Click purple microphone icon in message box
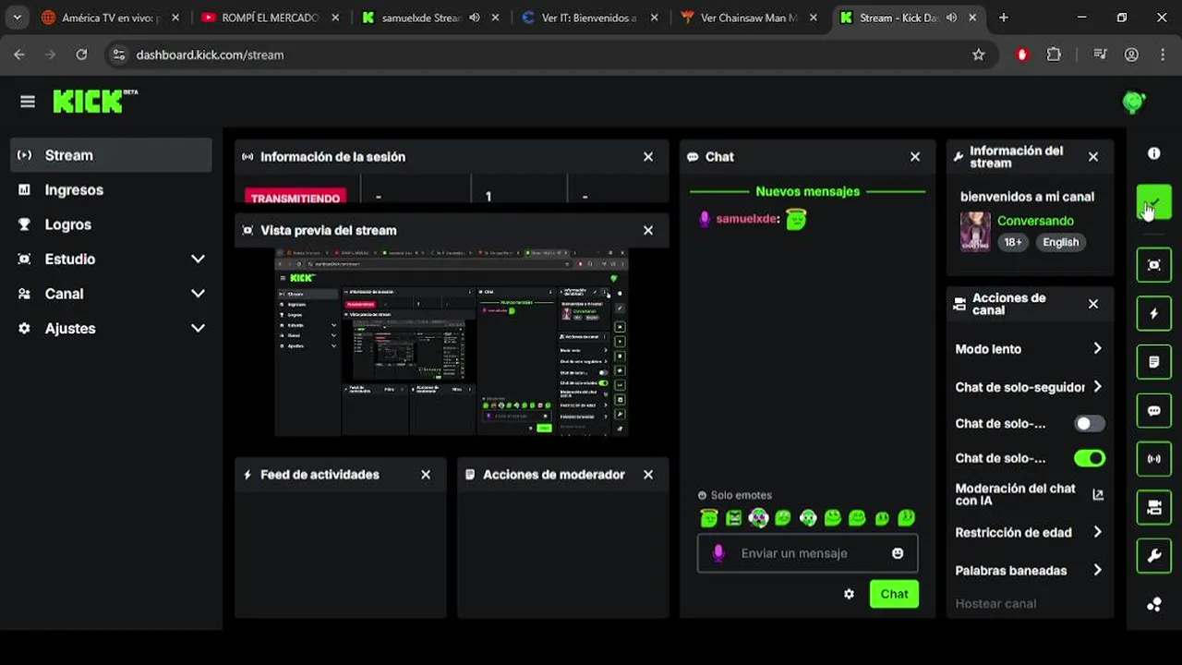Screen dimensions: 1182x665 [x=718, y=553]
